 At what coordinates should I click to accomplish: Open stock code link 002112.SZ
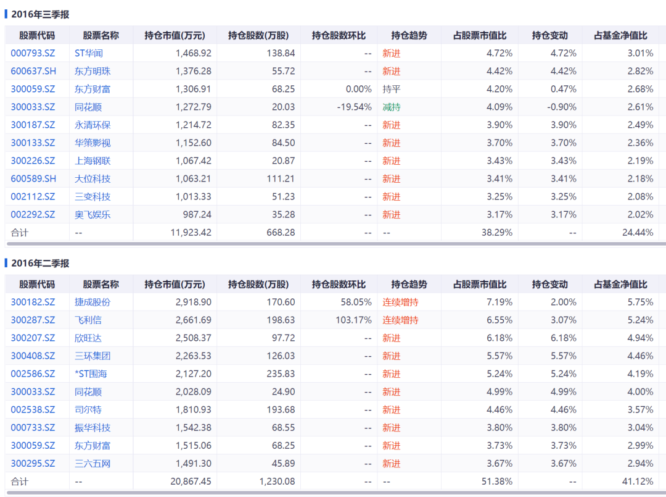point(33,196)
